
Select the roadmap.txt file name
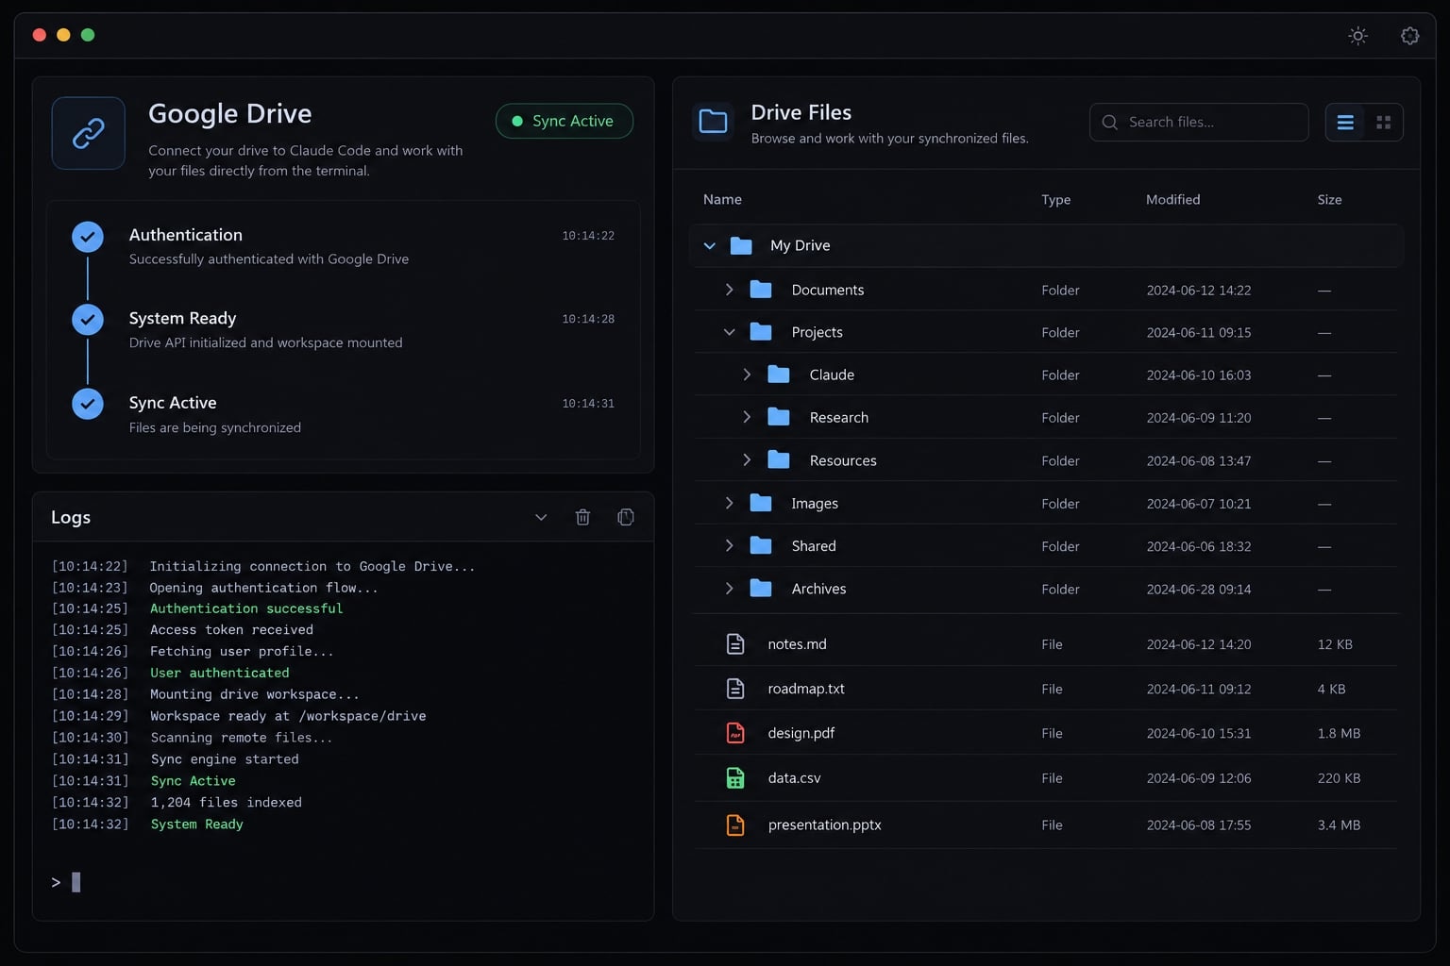tap(806, 689)
